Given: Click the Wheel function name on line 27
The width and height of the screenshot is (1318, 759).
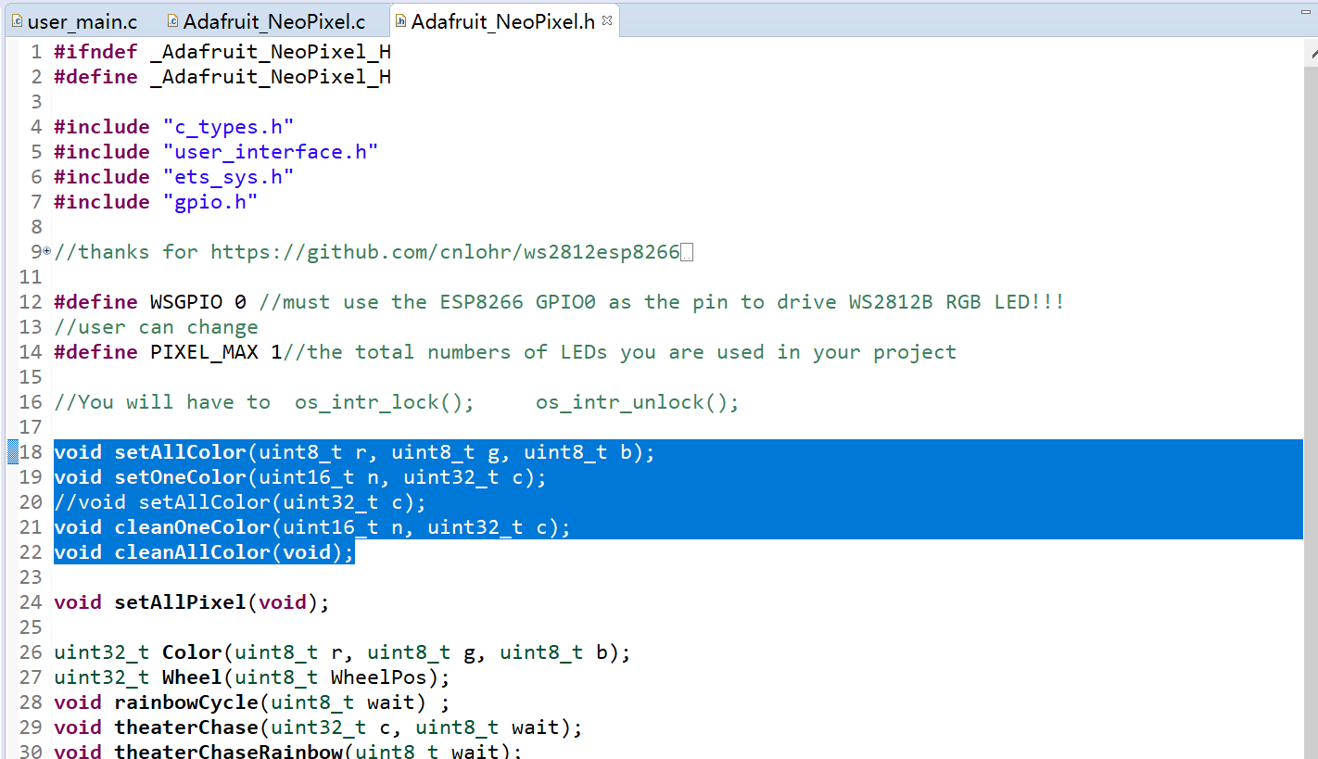Looking at the screenshot, I should click(x=192, y=677).
